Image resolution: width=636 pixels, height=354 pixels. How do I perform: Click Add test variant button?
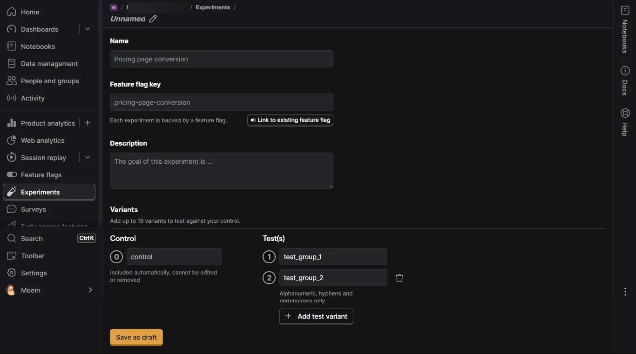tap(316, 316)
